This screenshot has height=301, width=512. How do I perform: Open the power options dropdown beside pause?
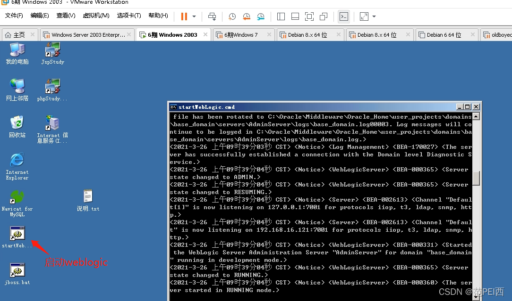(x=194, y=16)
